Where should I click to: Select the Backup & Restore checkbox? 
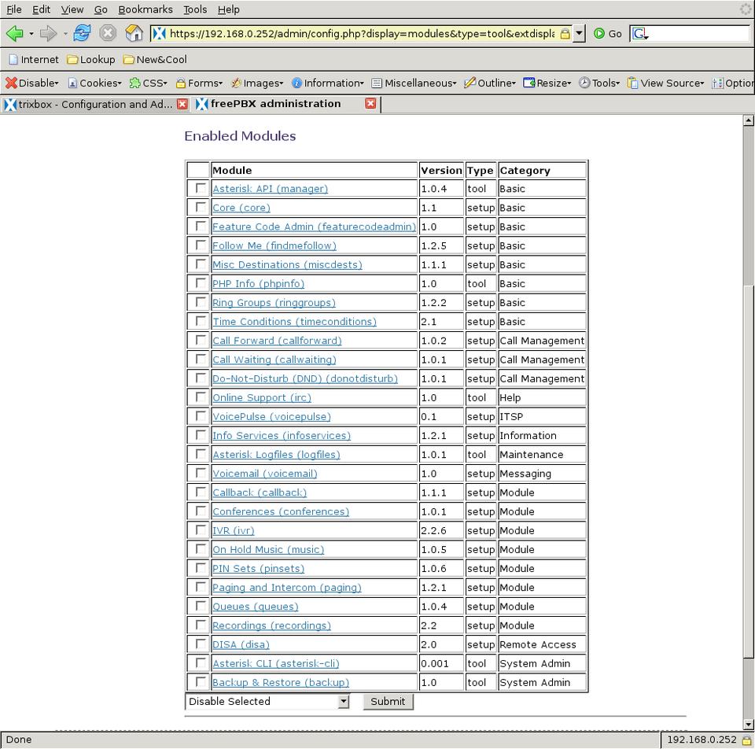(201, 682)
